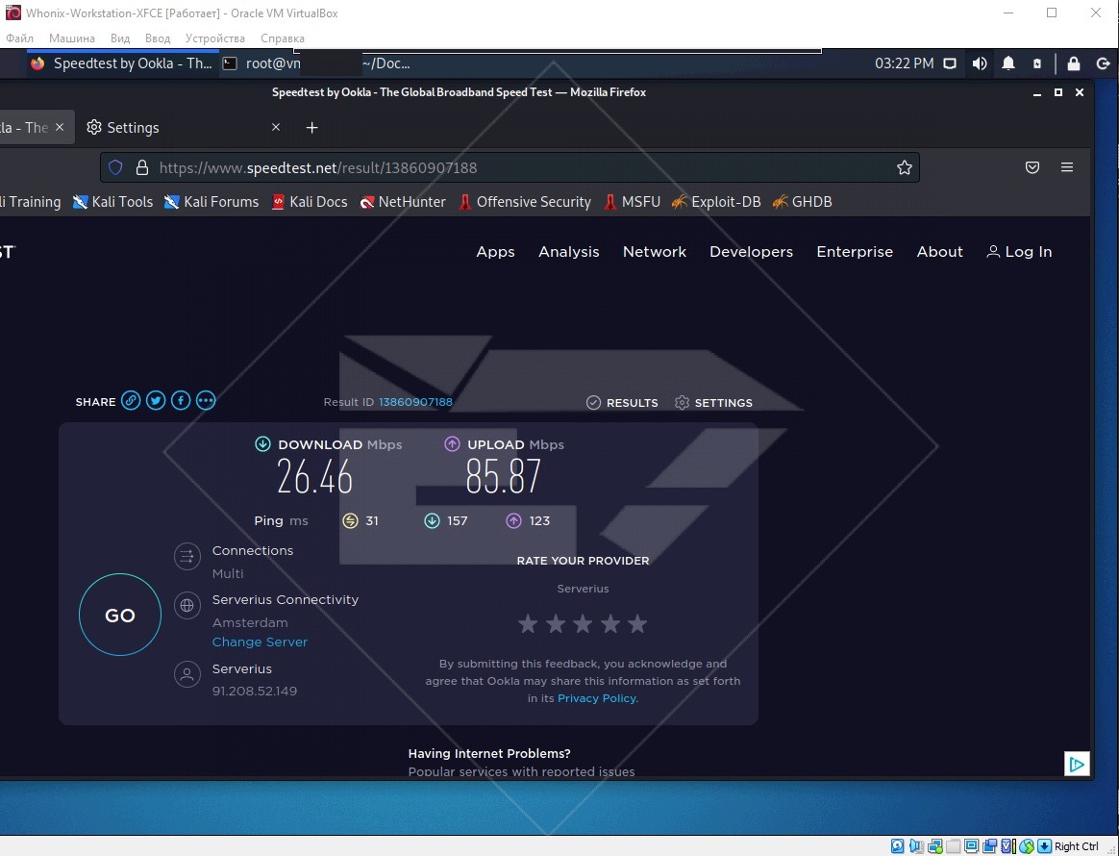Open more share options via the ellipsis icon
The image size is (1119, 856).
[x=206, y=400]
